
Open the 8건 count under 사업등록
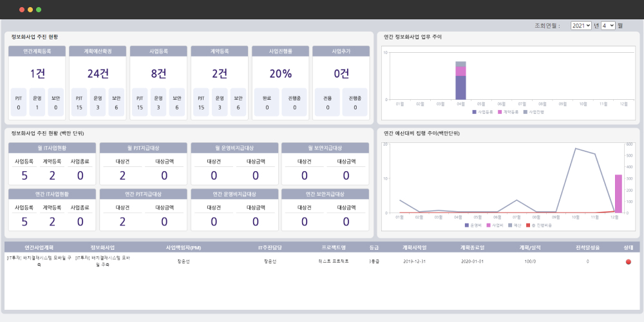[158, 73]
